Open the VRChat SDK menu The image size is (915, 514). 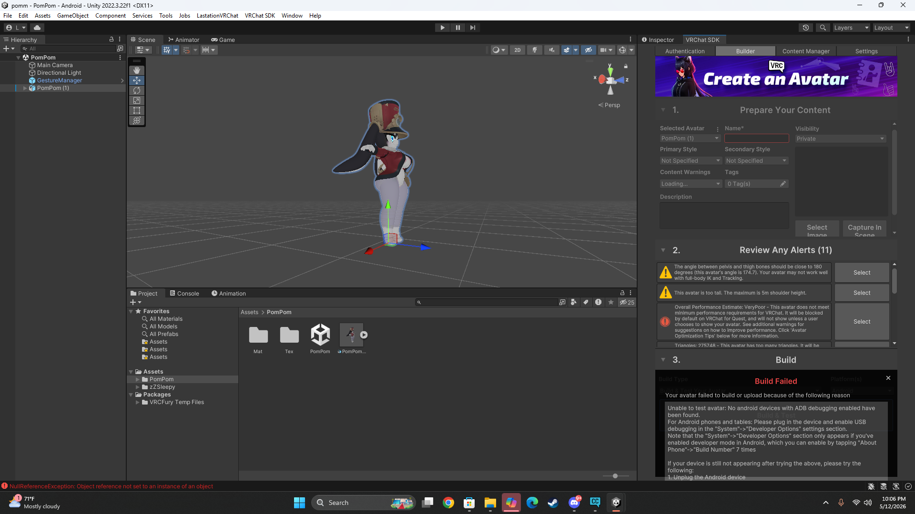pyautogui.click(x=260, y=16)
